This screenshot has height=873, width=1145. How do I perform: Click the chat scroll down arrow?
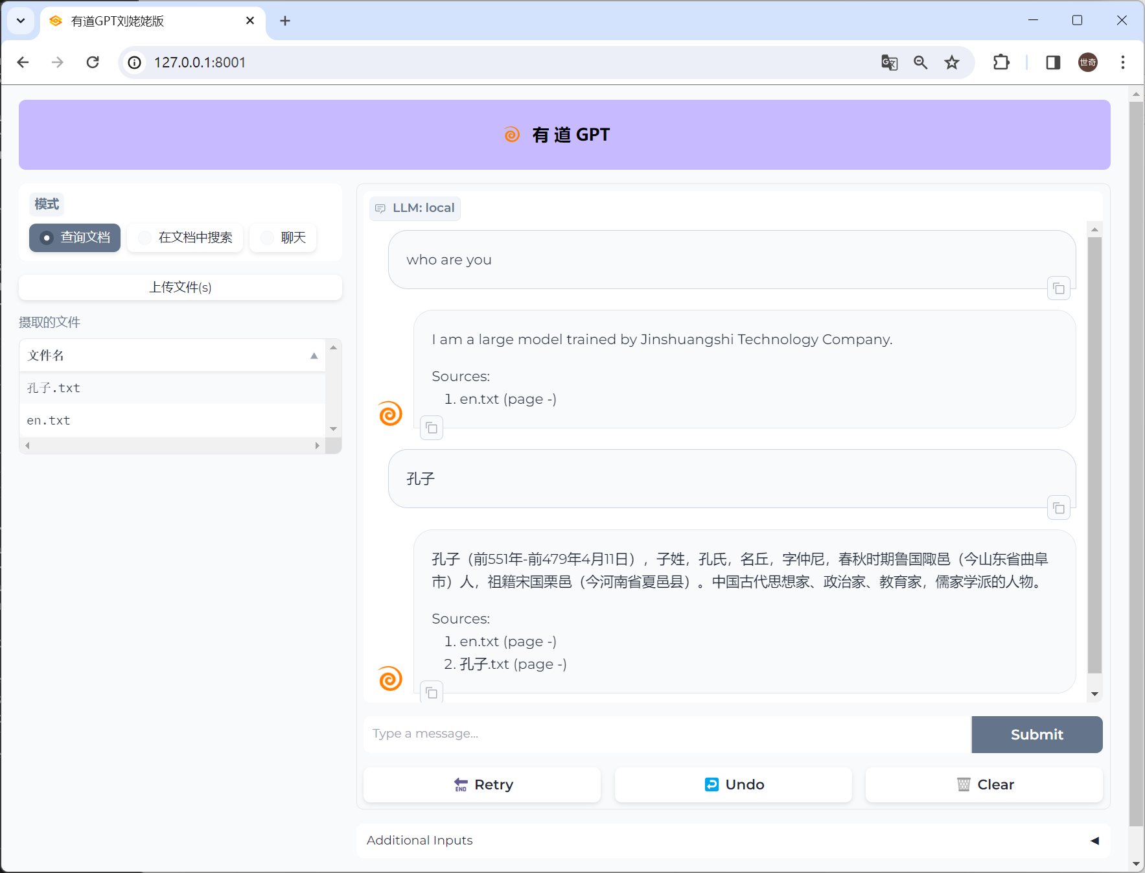1094,693
